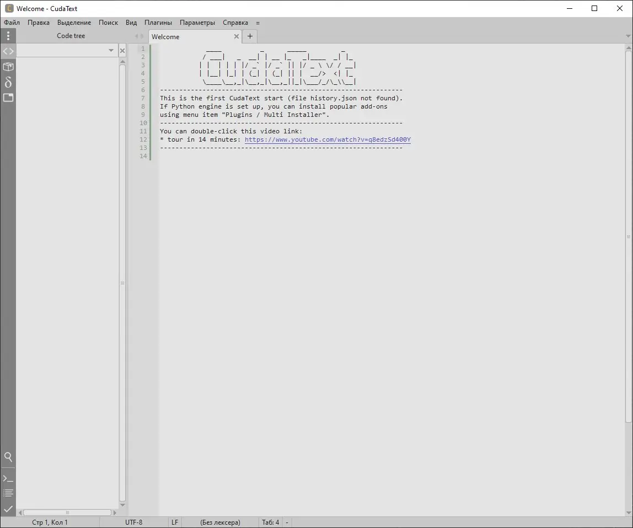The height and width of the screenshot is (528, 633).
Task: Open the Project Manager box icon
Action: (x=8, y=67)
